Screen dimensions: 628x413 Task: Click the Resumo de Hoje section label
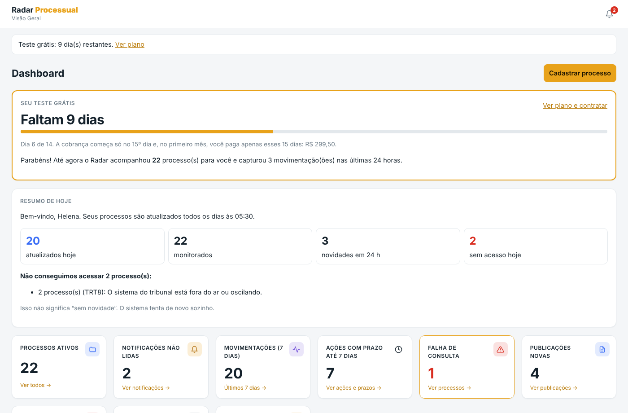click(x=46, y=201)
